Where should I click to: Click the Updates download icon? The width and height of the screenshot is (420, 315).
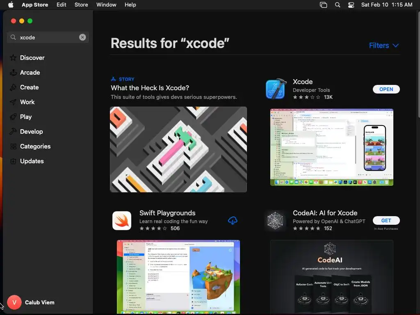(x=13, y=161)
